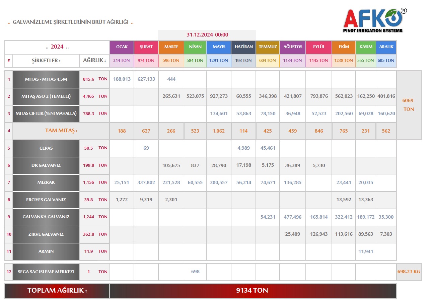Select the ARMIN 11,941 value in KASIM

(365, 251)
